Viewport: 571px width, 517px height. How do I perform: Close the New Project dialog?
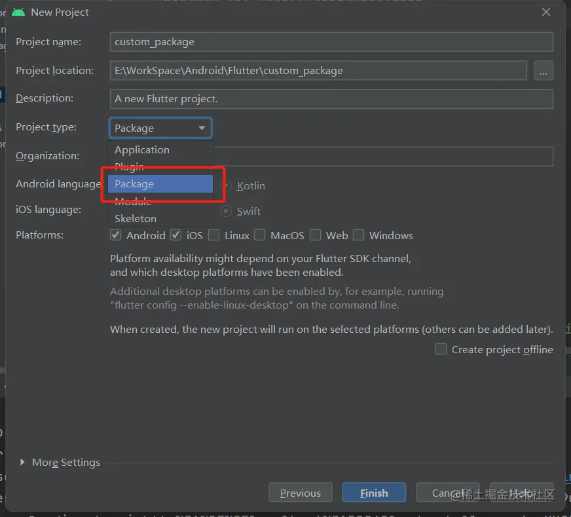(x=545, y=12)
